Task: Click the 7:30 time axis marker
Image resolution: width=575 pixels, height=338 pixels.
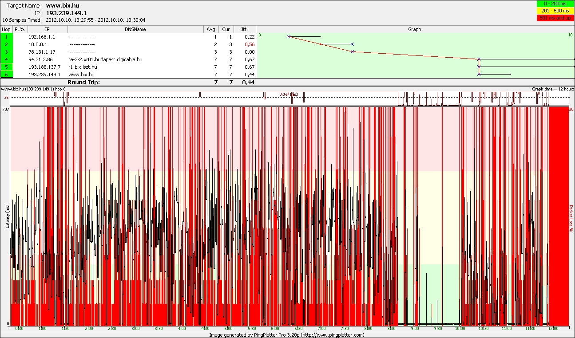Action: (x=345, y=329)
